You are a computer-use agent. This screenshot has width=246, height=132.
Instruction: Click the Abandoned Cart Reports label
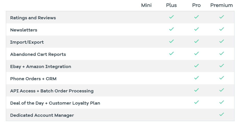pos(38,54)
